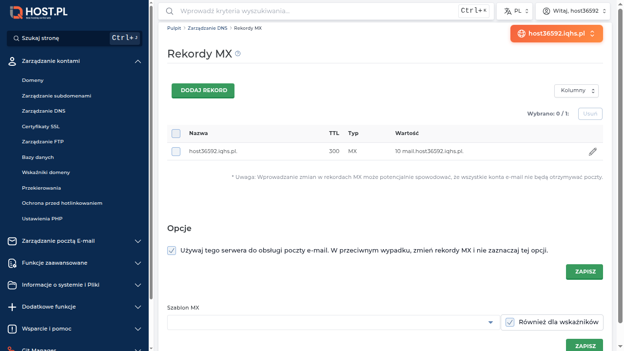Go to Pulpit breadcrumb link
624x351 pixels.
click(x=174, y=28)
